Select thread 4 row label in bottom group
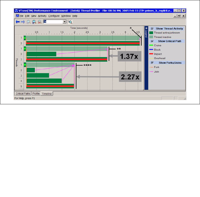Image resolution: width=200 pixels, height=197 pixels. (x=21, y=81)
